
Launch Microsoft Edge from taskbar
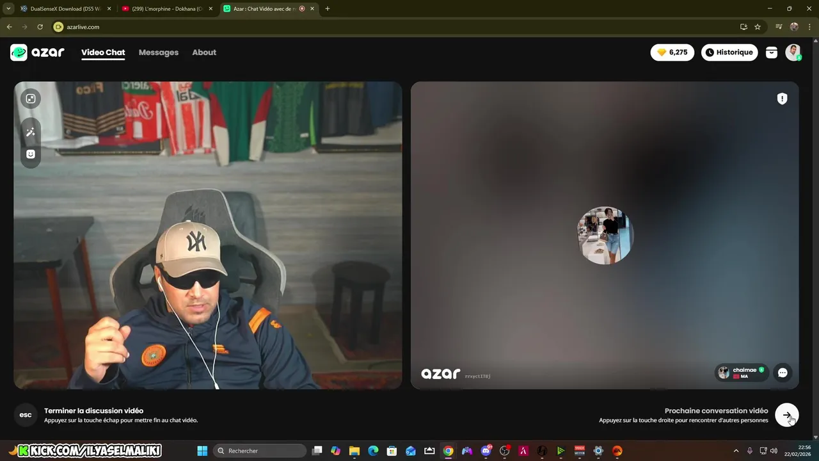(x=373, y=451)
